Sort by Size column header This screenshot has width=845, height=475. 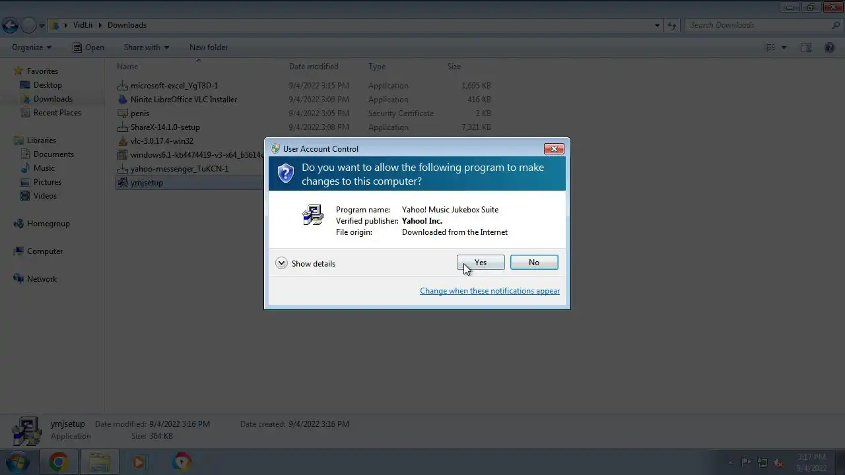454,67
